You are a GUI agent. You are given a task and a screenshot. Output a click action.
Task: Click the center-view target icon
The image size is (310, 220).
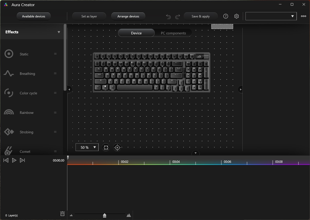[x=117, y=147]
